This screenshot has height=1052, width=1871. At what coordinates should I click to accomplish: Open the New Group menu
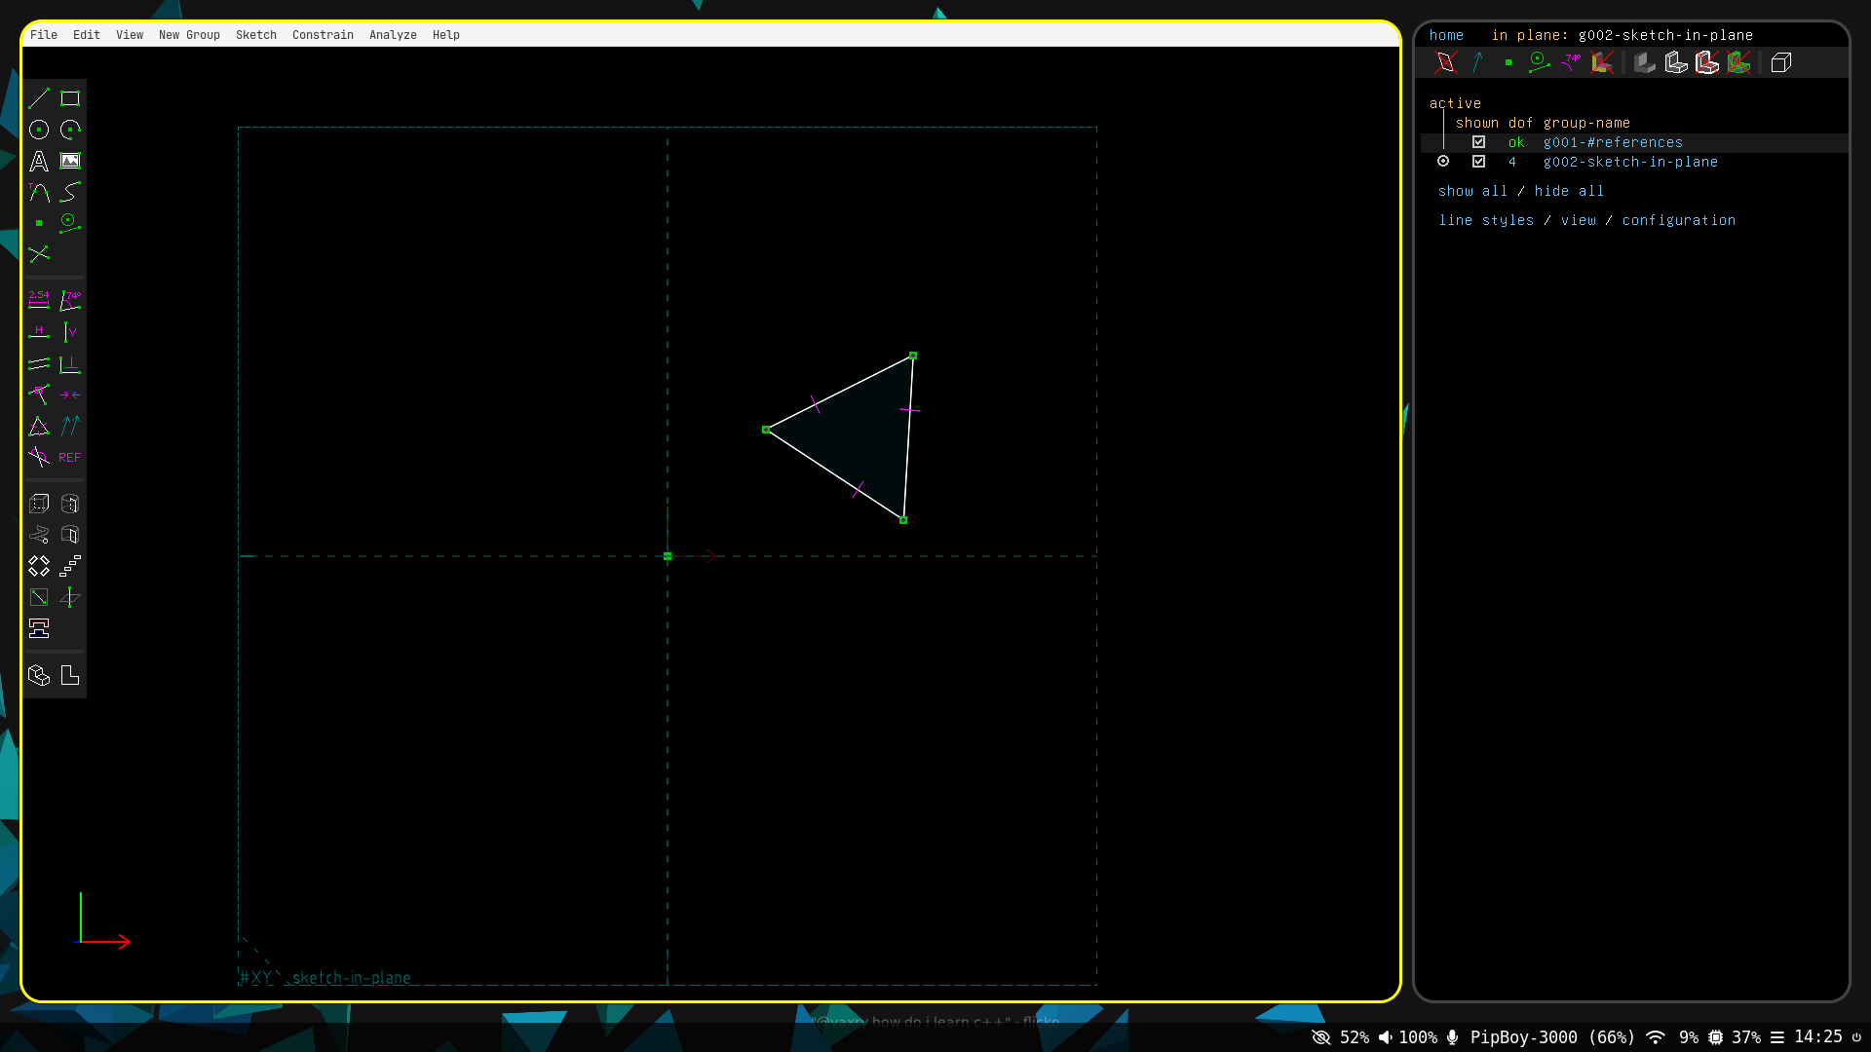click(189, 35)
